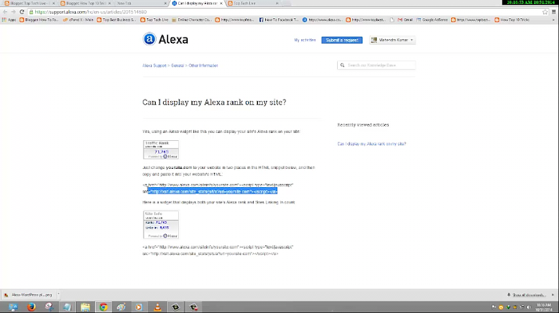559x313 pixels.
Task: Click the Search our Knowledge Base field
Action: 376,65
